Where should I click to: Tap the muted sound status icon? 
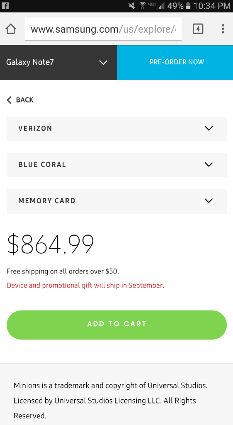[132, 5]
